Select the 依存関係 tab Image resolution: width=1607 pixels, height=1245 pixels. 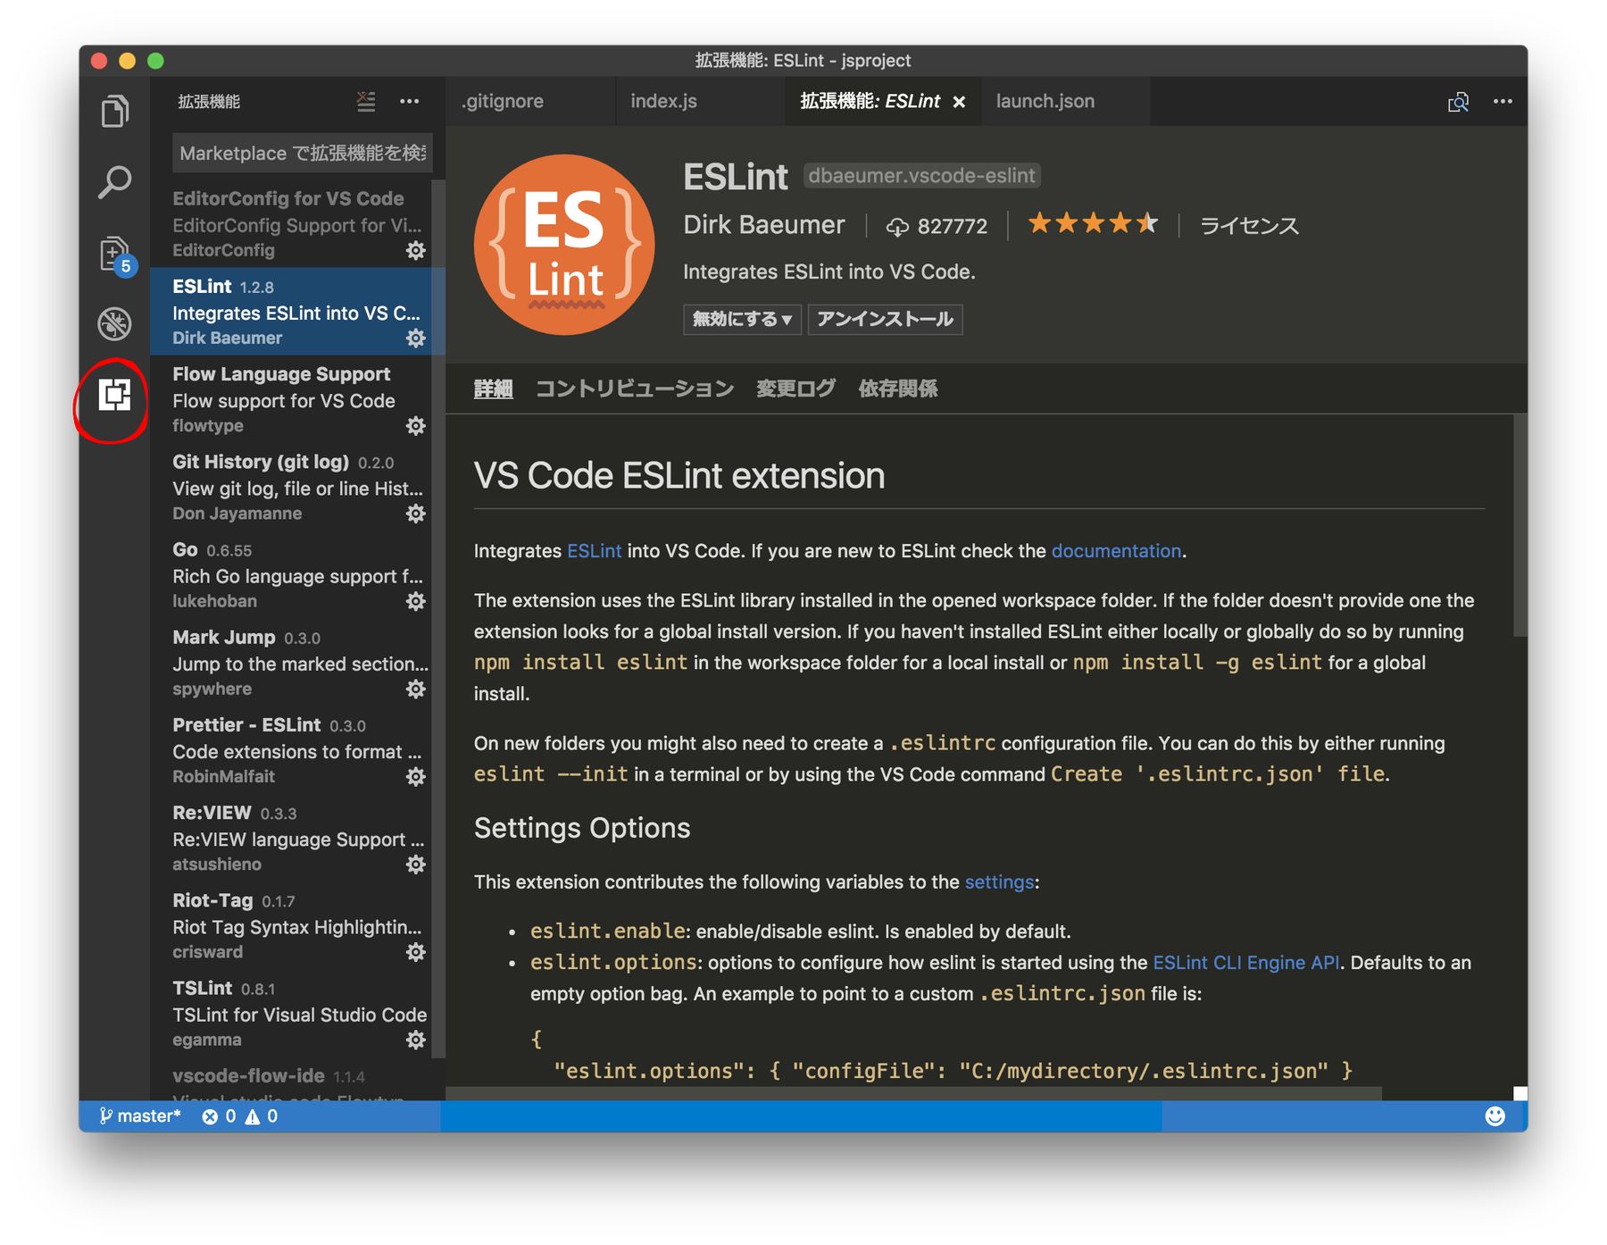tap(898, 389)
